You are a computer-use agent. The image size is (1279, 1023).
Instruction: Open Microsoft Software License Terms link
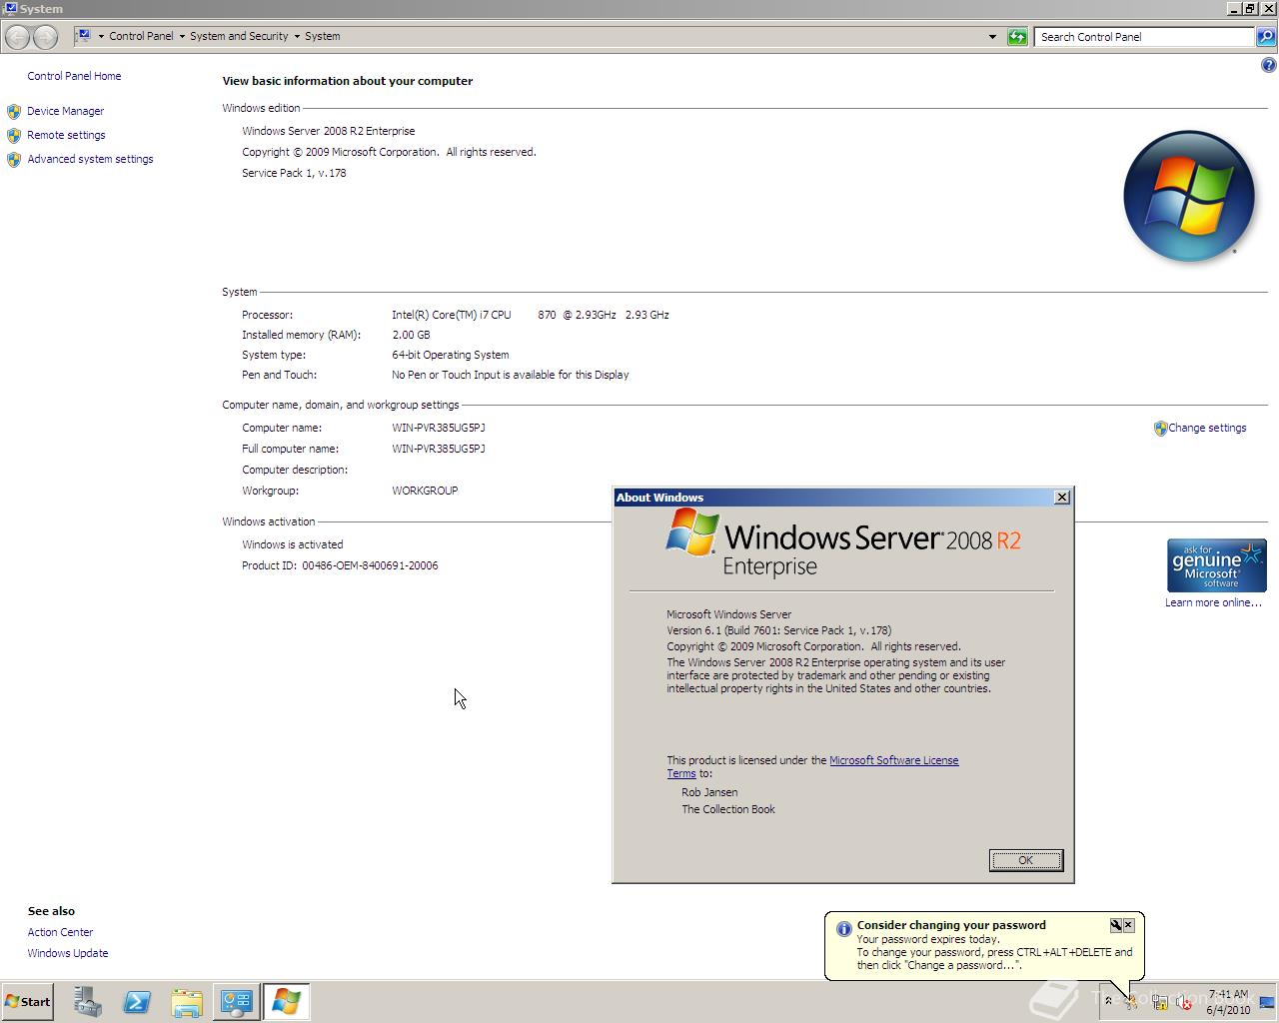tap(893, 760)
